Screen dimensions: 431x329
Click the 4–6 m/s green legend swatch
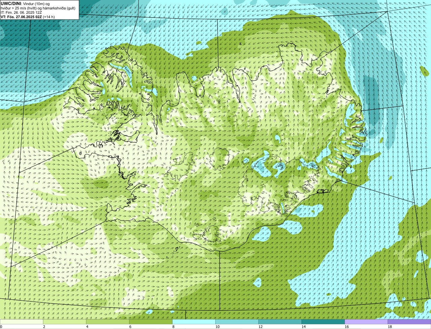click(108, 322)
